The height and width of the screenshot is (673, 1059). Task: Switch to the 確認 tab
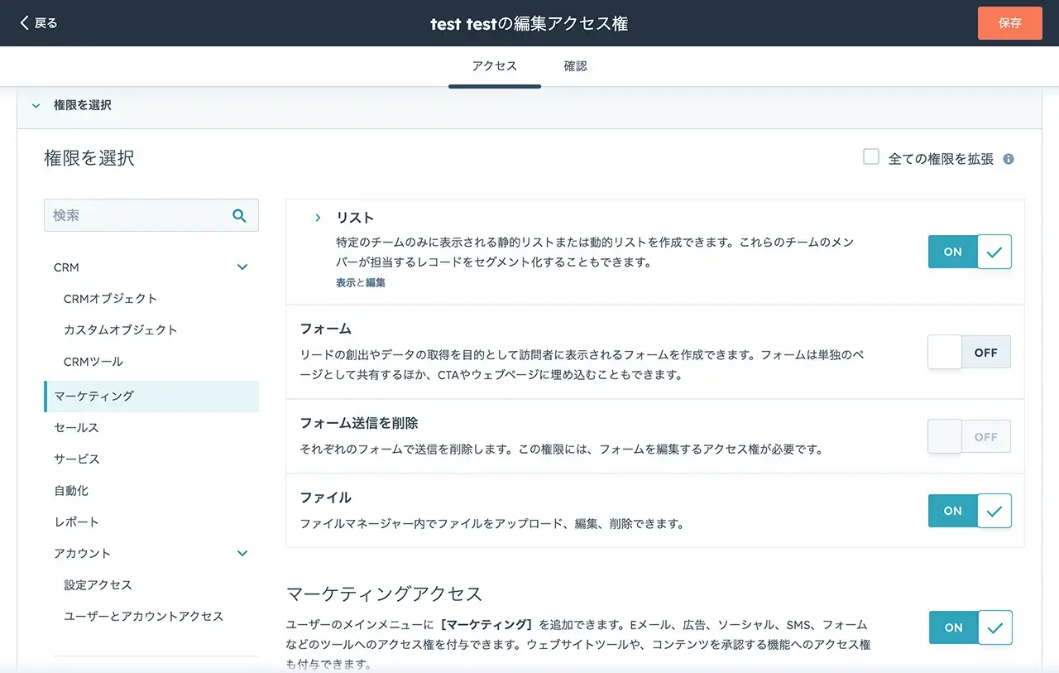coord(575,66)
